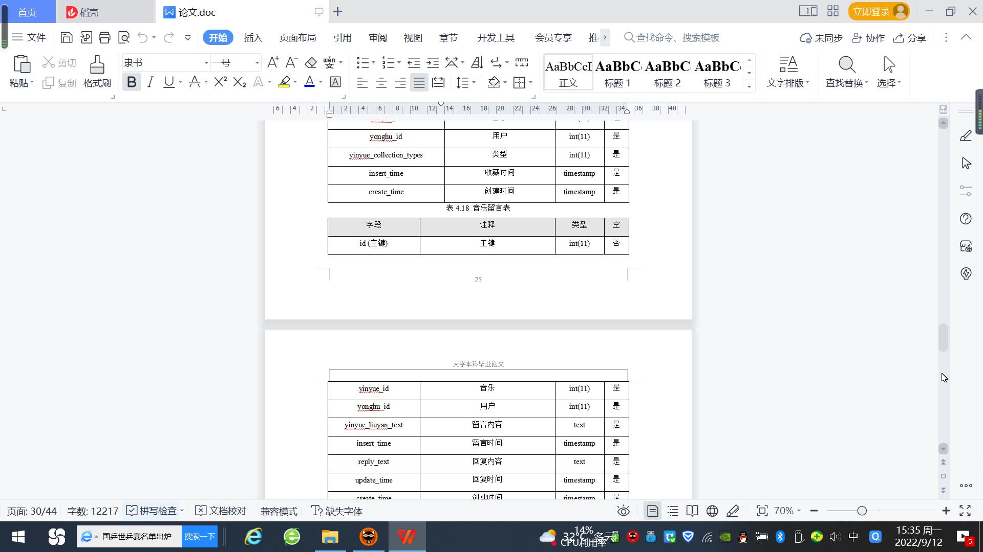Toggle bold formatting
983x552 pixels.
click(x=132, y=82)
